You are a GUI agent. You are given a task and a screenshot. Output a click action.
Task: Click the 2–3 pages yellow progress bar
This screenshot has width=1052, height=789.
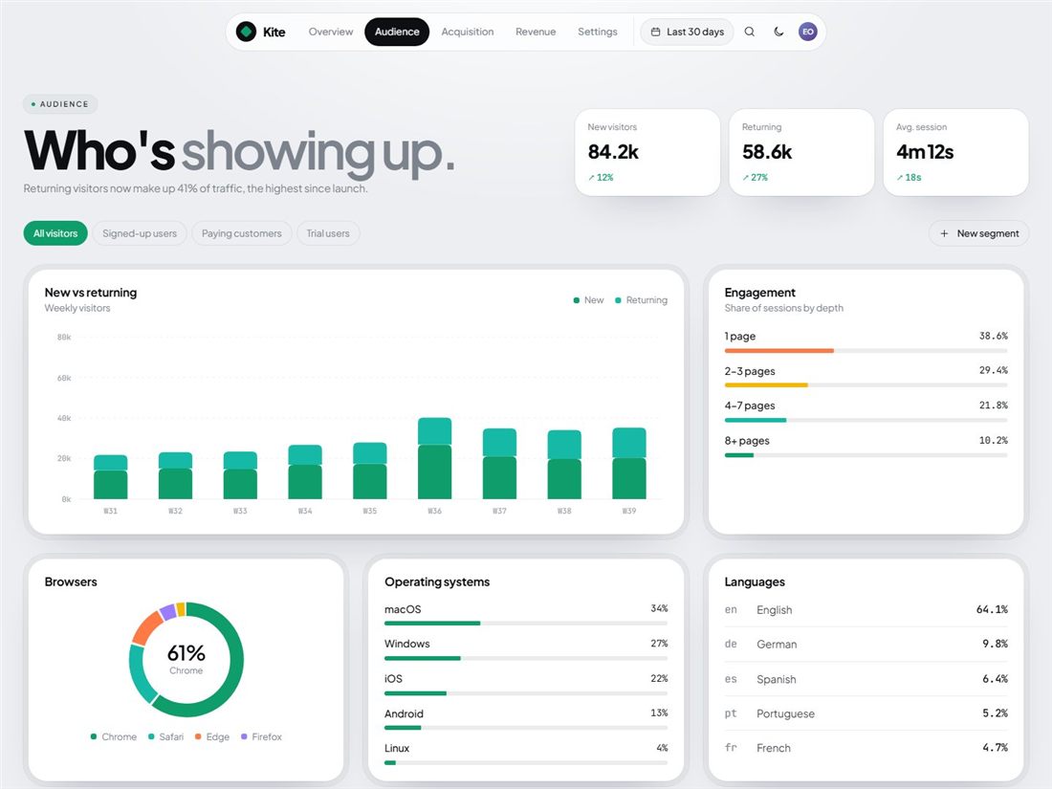[x=766, y=385]
